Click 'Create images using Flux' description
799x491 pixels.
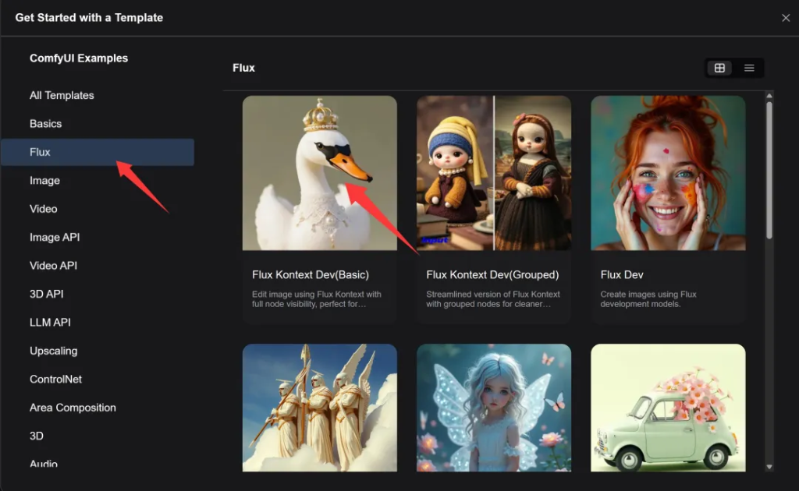648,299
